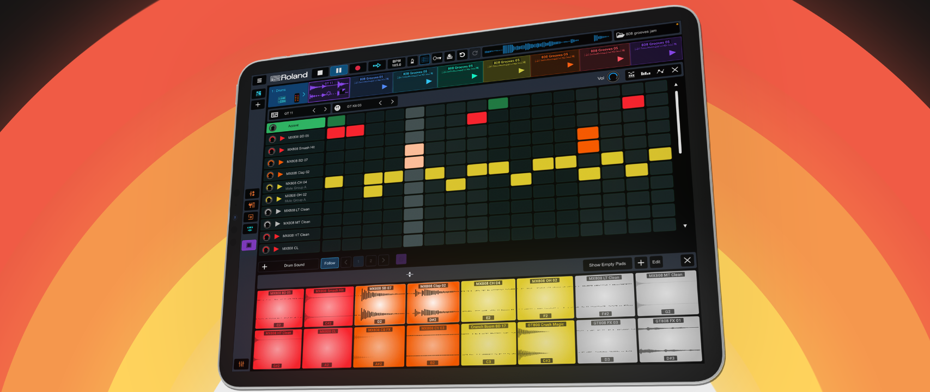Open the keyboard instrument icon in toolbar
Image resolution: width=930 pixels, height=392 pixels.
pyautogui.click(x=449, y=57)
